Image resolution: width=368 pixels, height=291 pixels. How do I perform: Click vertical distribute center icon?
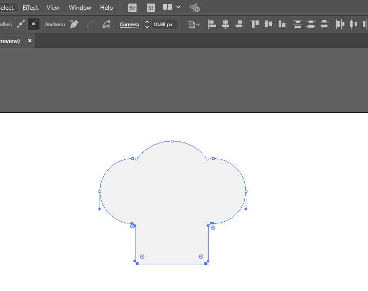click(311, 24)
